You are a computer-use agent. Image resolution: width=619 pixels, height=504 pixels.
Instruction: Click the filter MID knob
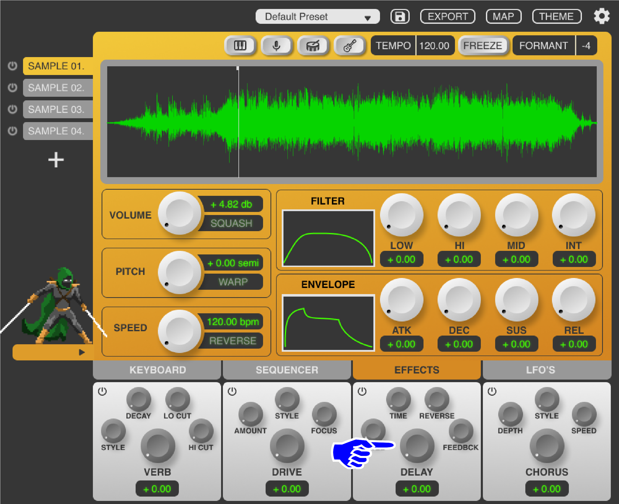click(517, 215)
